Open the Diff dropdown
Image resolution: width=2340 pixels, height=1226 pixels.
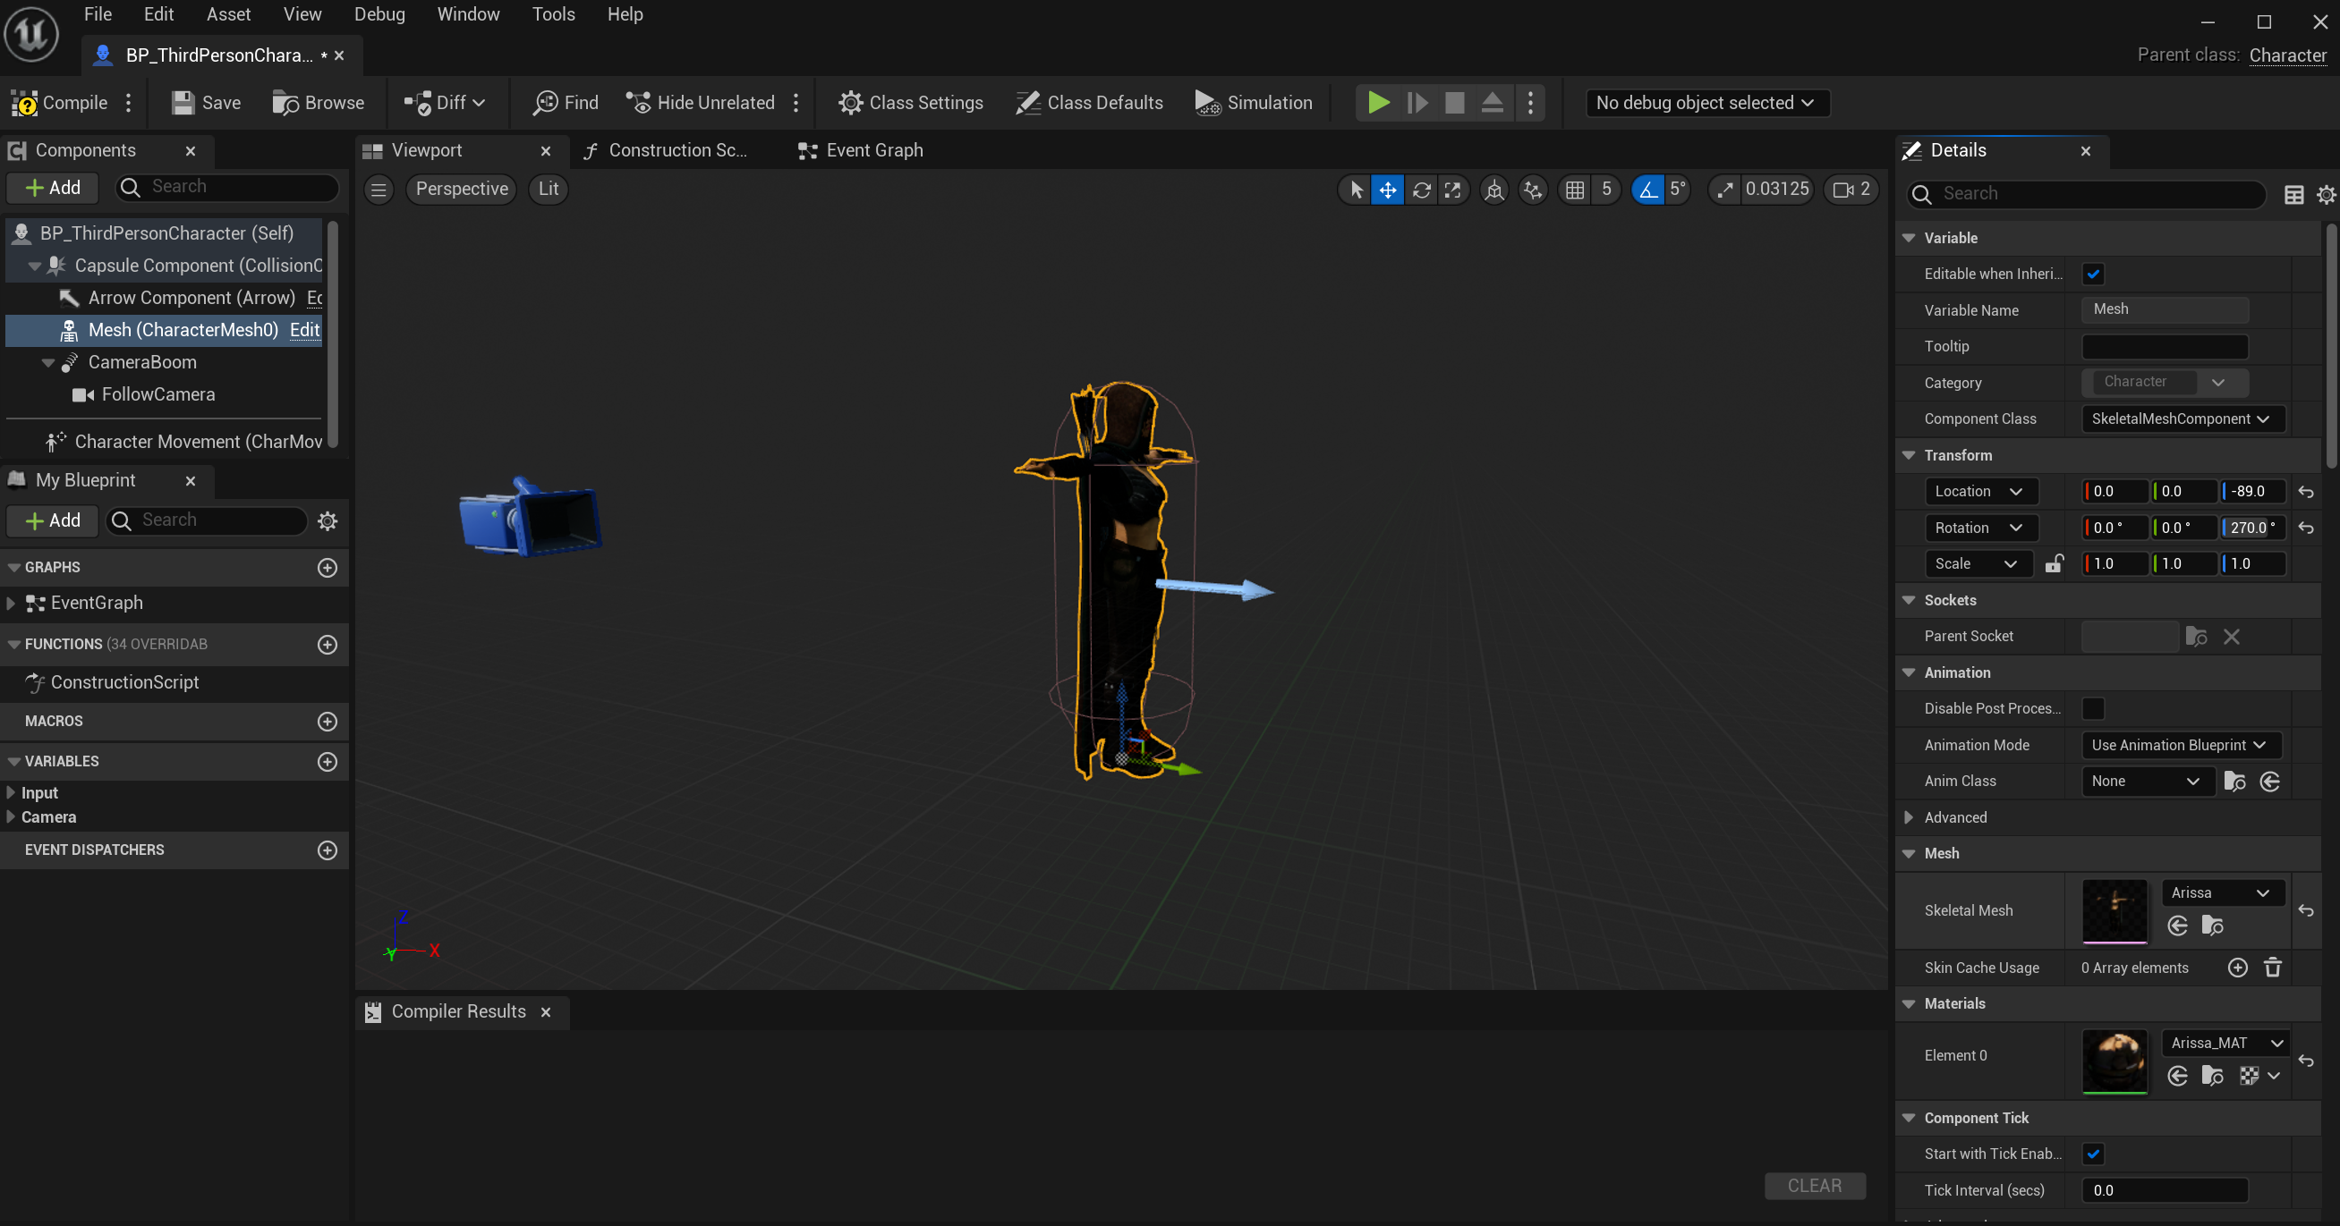pyautogui.click(x=445, y=103)
